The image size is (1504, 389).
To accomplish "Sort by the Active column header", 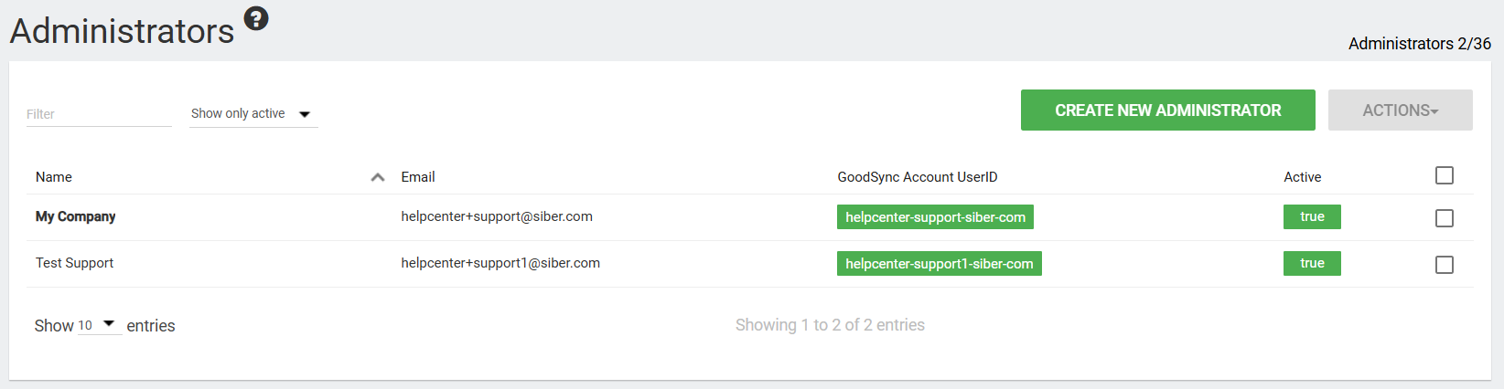I will [1302, 177].
